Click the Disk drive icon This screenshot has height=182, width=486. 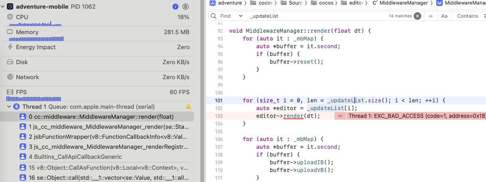10,62
